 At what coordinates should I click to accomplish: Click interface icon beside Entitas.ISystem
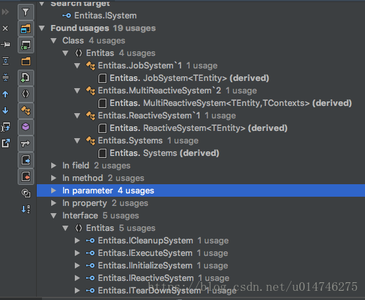[x=66, y=16]
